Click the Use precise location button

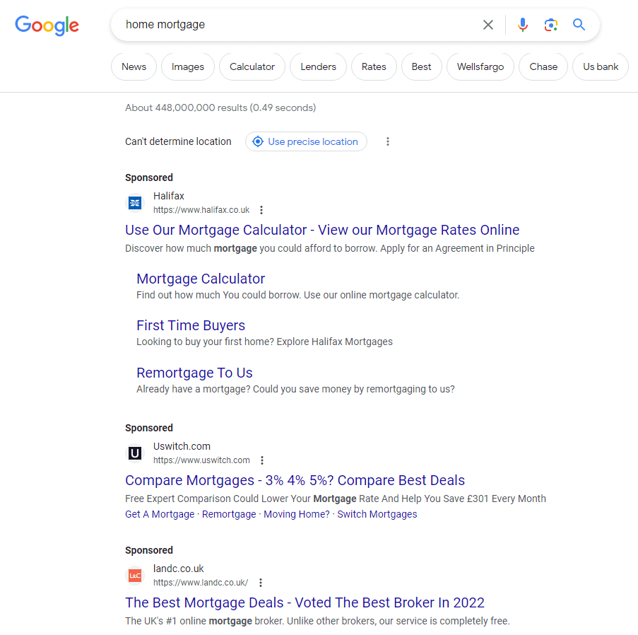[306, 141]
